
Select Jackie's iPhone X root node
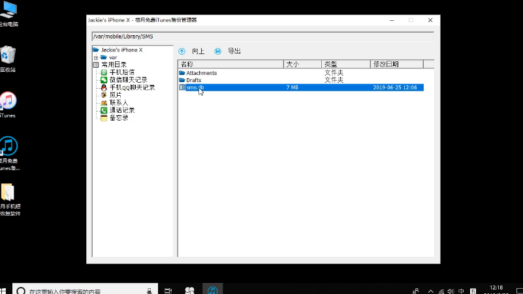[121, 50]
